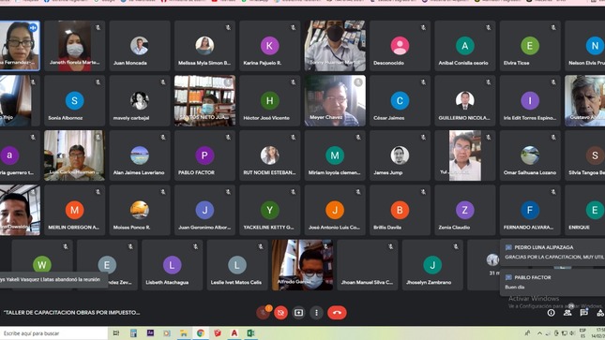The image size is (605, 340).
Task: Select Alfredo's video tile with face mask
Action: click(302, 265)
